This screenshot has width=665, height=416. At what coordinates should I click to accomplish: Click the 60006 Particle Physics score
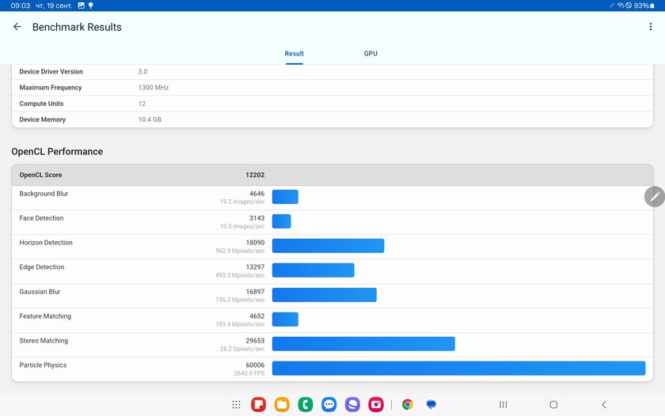coord(255,365)
